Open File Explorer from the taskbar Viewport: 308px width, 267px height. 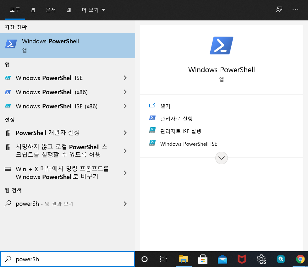[x=184, y=259]
